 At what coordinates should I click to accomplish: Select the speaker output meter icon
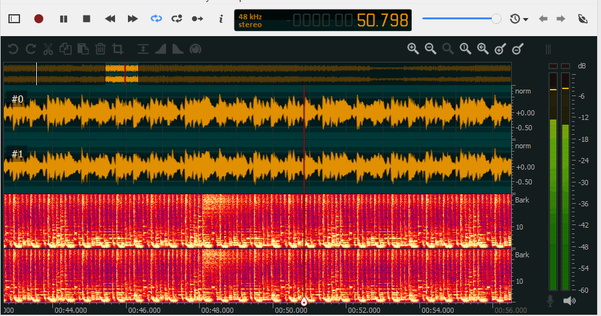[569, 301]
